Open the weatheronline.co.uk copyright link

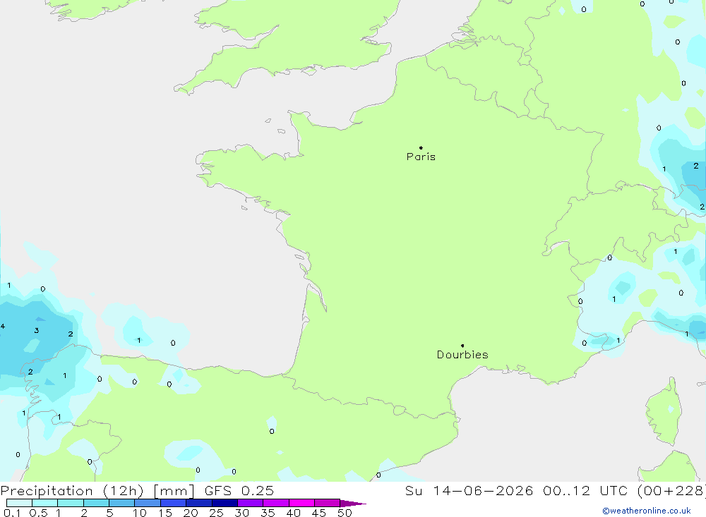pyautogui.click(x=646, y=511)
